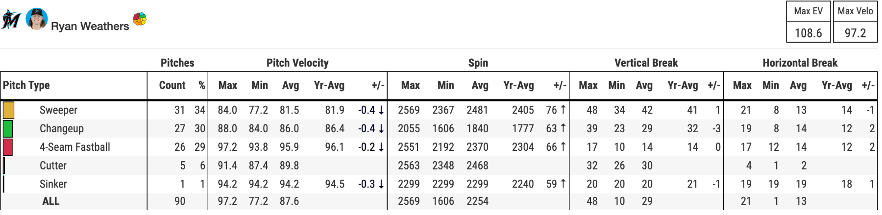The image size is (882, 215).
Task: Select the ALL totals row label
Action: click(x=51, y=201)
